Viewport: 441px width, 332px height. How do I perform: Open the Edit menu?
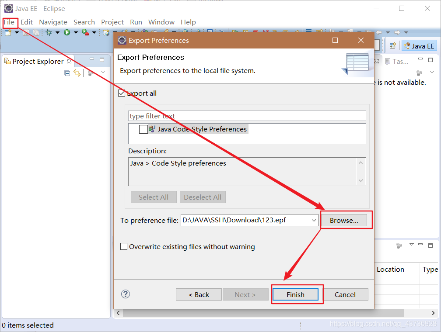point(27,22)
